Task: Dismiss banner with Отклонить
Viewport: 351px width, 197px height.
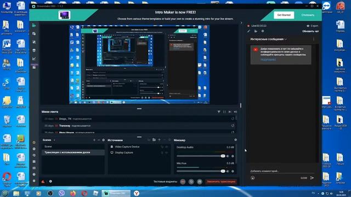Action: (308, 15)
